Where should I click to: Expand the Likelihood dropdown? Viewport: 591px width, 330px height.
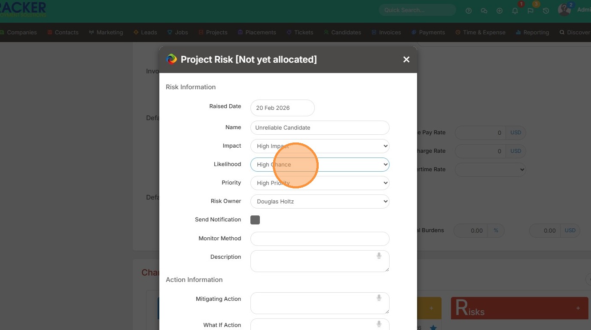[x=320, y=164]
